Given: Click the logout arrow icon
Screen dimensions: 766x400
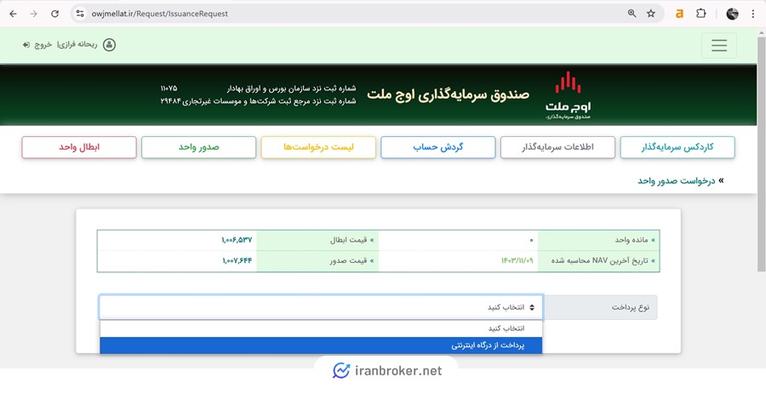Looking at the screenshot, I should coord(26,45).
